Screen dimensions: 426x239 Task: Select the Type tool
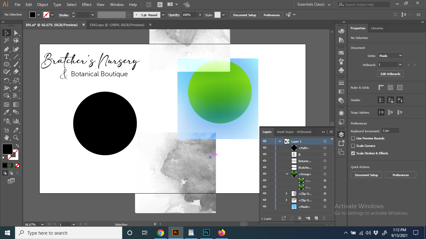click(6, 57)
